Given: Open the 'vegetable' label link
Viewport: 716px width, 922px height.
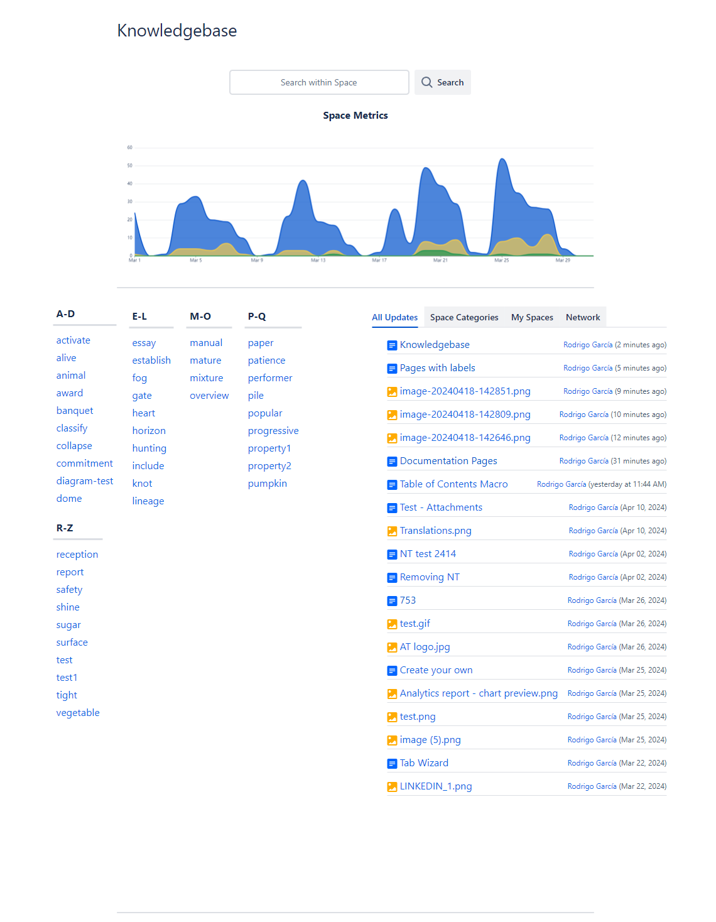Looking at the screenshot, I should [78, 713].
